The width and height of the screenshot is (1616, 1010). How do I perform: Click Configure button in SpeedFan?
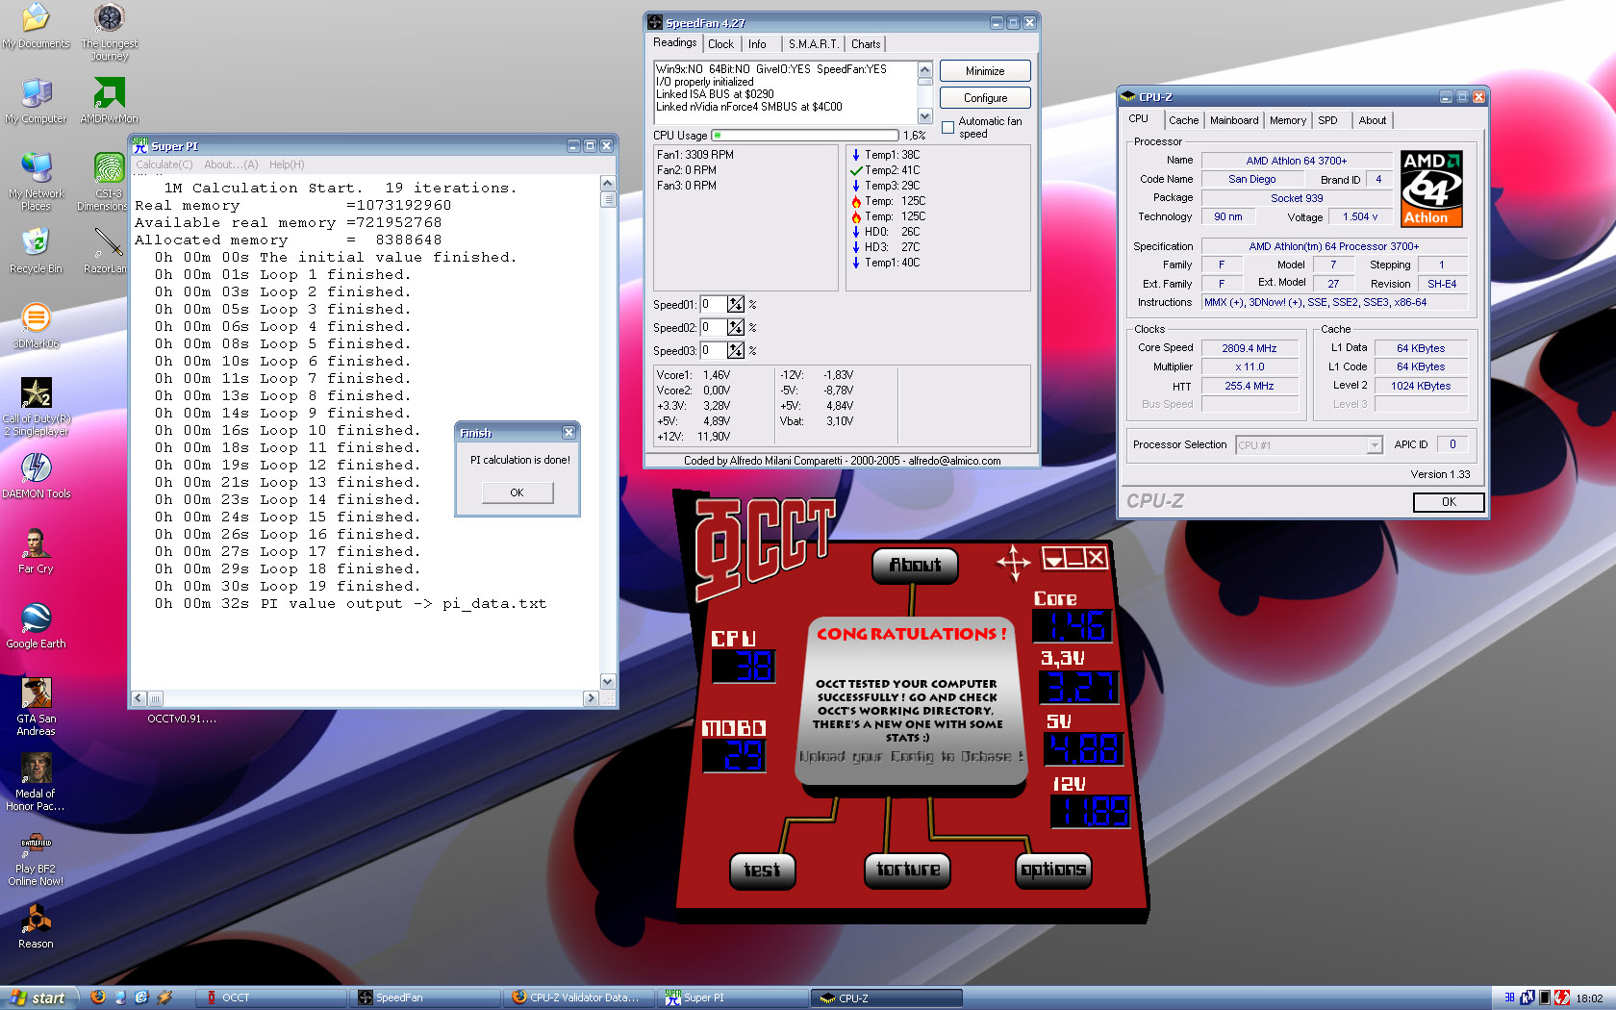[x=985, y=98]
